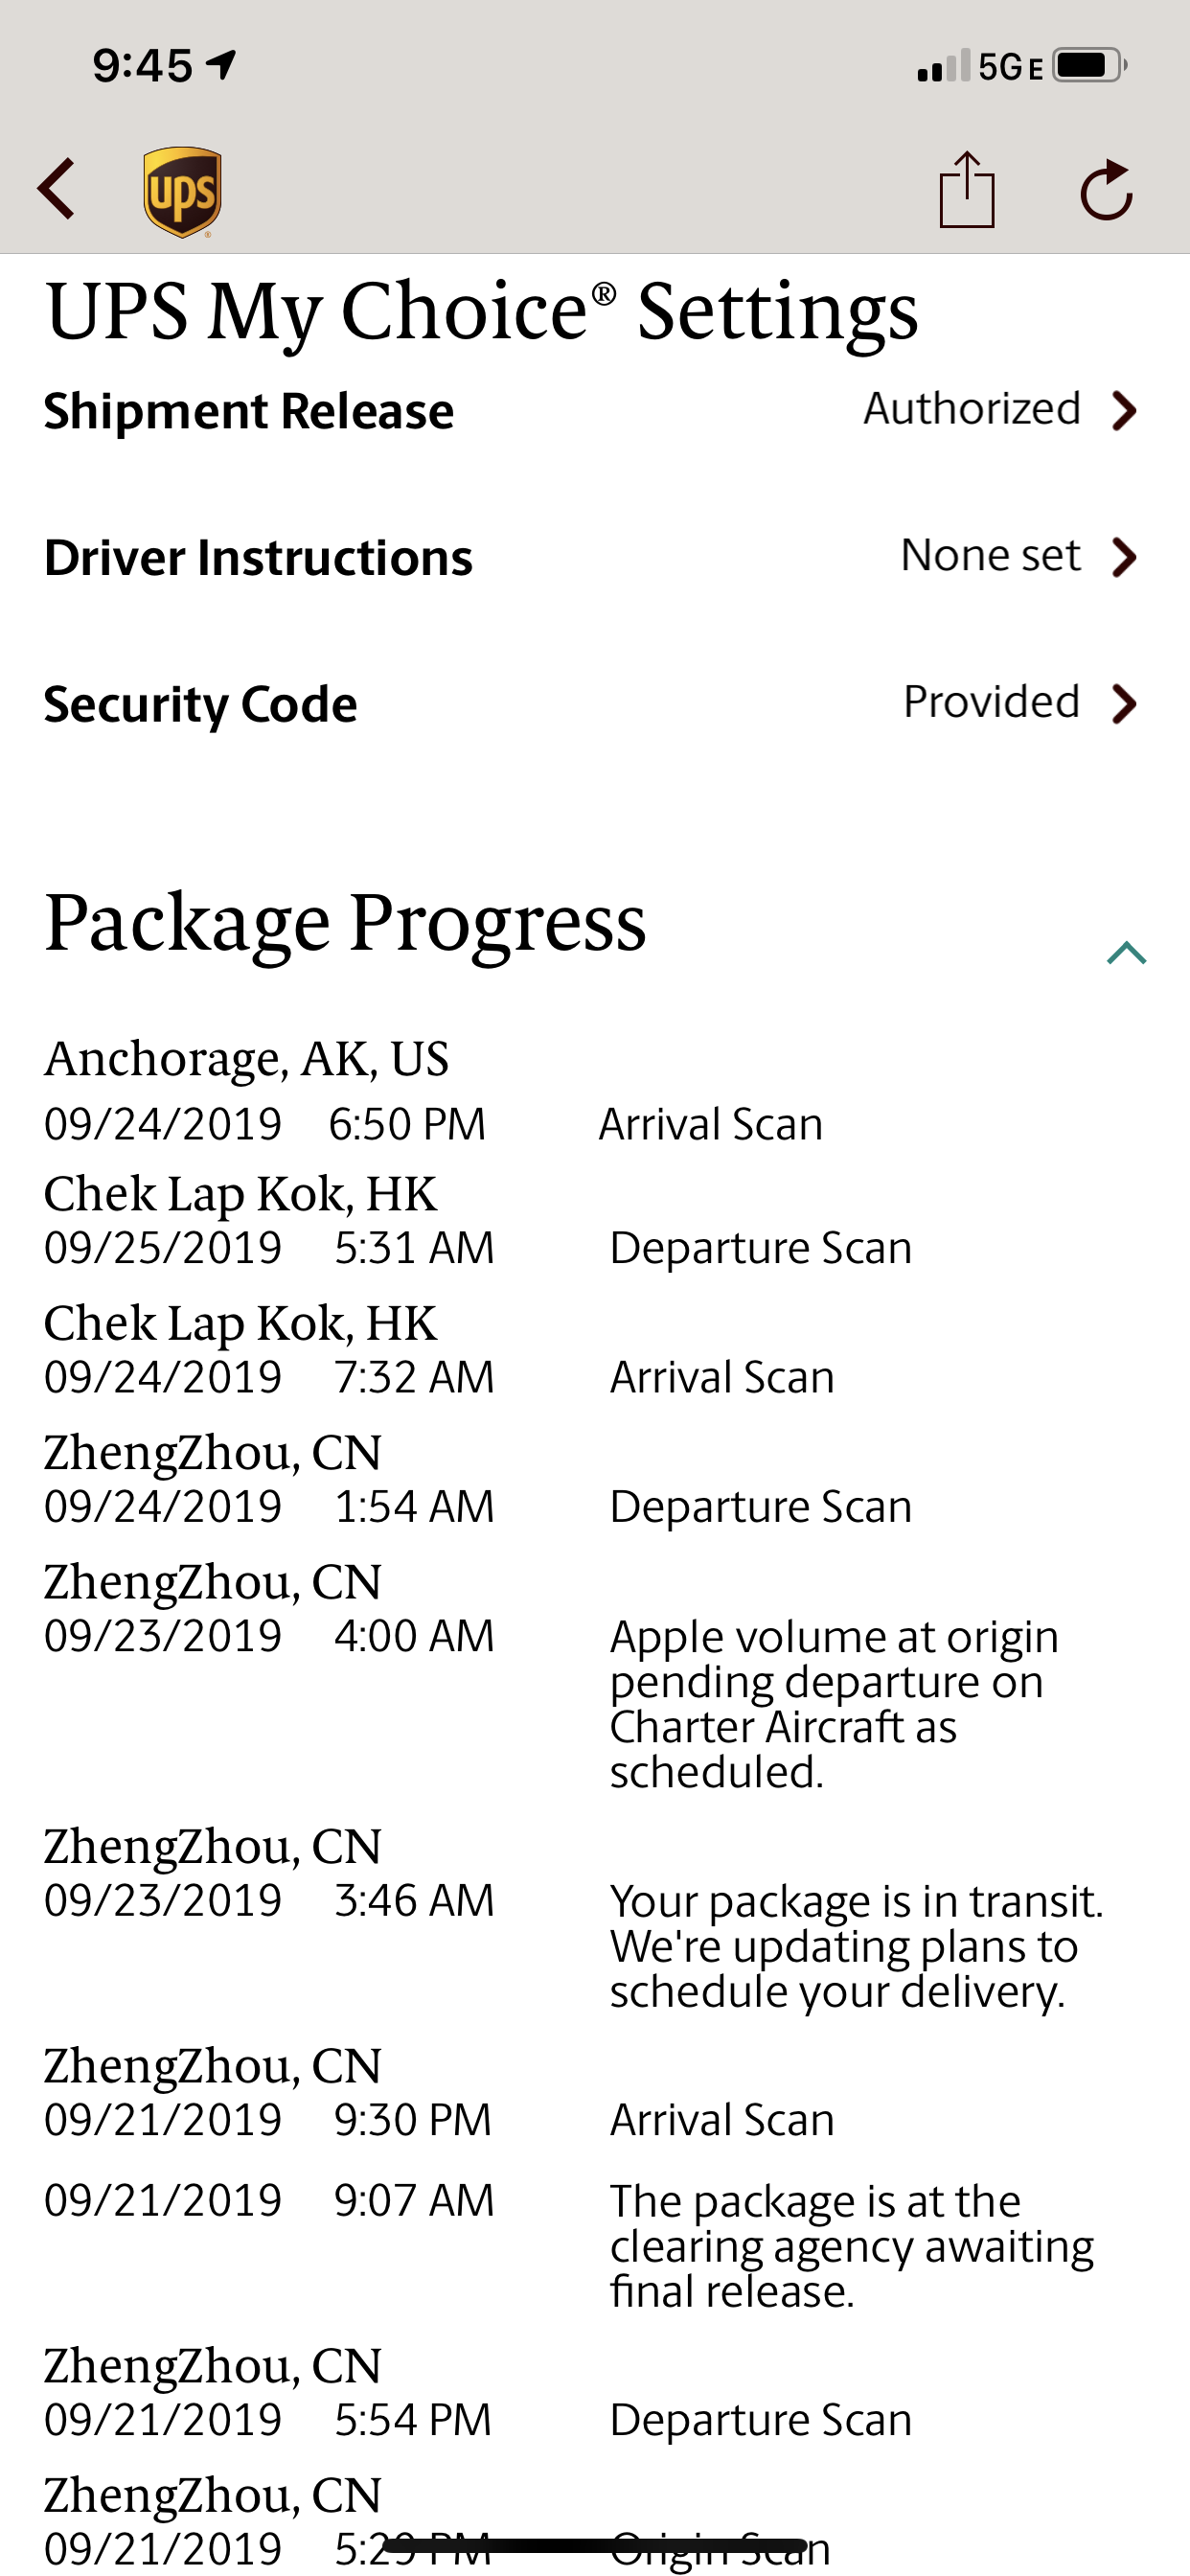Tap the None set value
The width and height of the screenshot is (1190, 2576).
pos(990,555)
